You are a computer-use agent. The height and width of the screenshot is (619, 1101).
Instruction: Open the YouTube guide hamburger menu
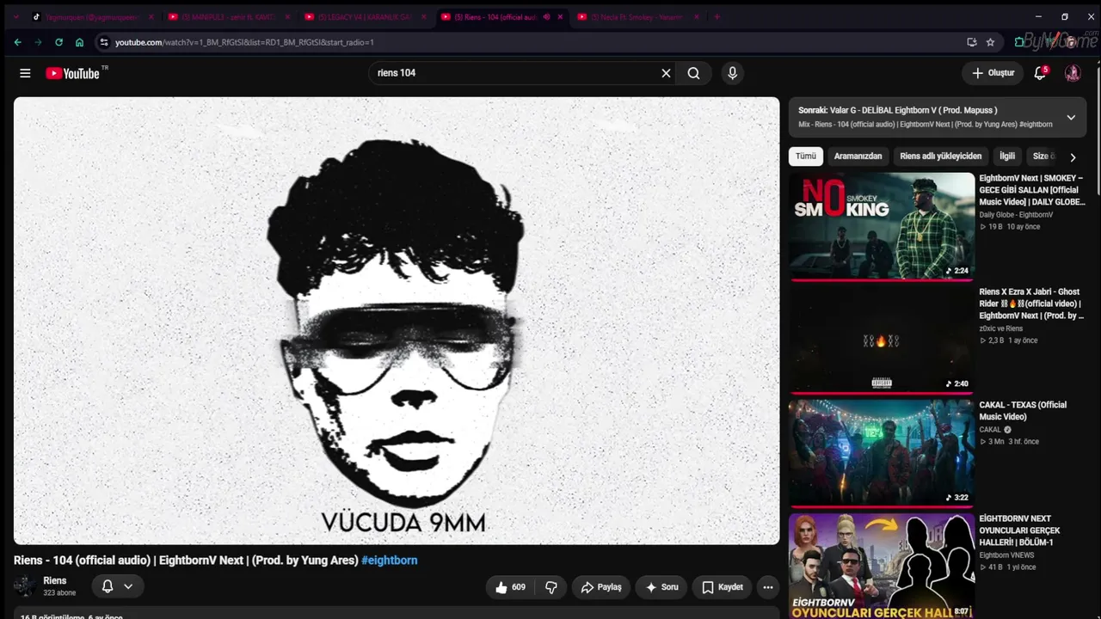[25, 73]
